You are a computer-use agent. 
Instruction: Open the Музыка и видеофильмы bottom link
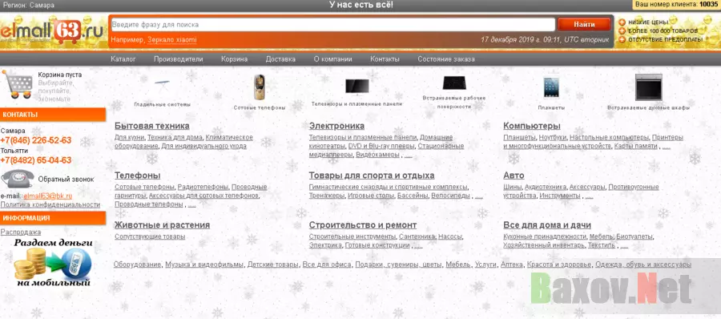click(204, 264)
